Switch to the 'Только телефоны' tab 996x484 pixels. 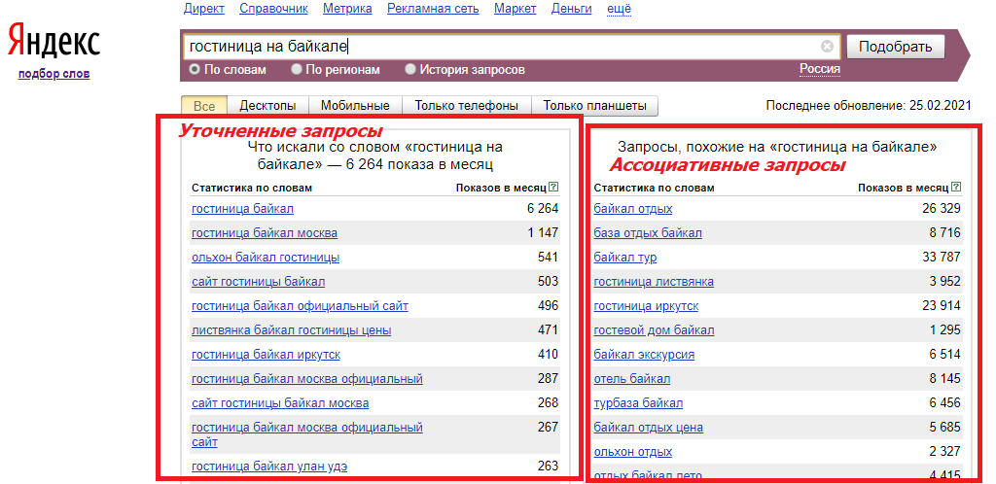tap(466, 106)
